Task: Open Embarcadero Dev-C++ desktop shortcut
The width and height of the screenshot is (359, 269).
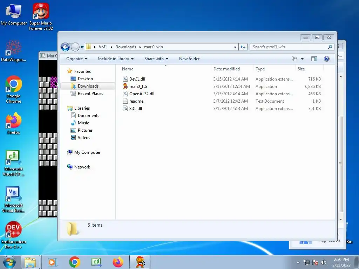Action: pos(14,235)
